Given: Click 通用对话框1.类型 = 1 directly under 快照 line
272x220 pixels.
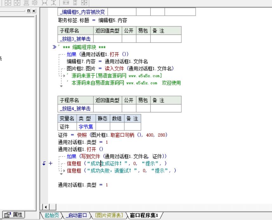Looking at the screenshot, I should pyautogui.click(x=83, y=142).
